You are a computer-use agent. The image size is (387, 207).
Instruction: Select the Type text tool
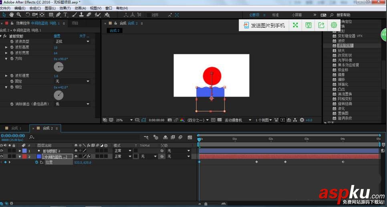point(66,15)
